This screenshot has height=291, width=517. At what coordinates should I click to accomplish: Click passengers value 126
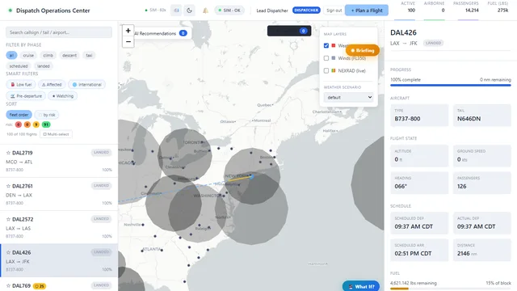pos(461,187)
